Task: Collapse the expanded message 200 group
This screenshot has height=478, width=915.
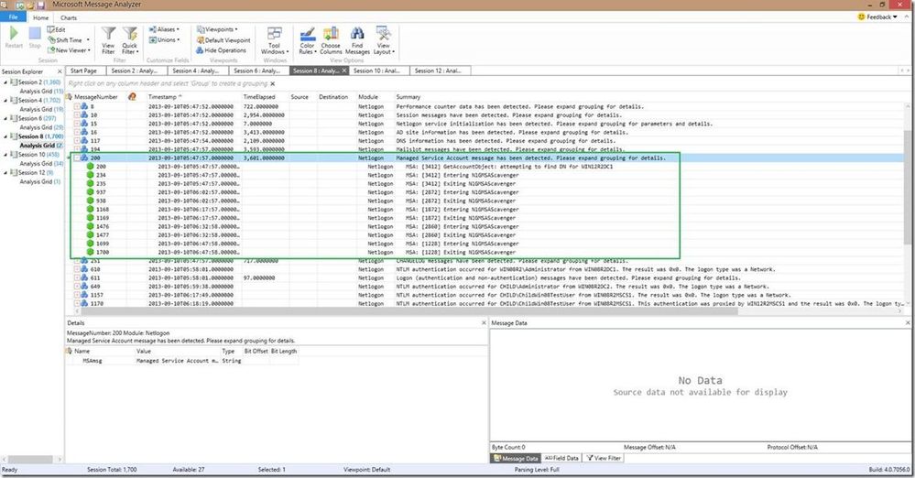Action: pos(76,158)
